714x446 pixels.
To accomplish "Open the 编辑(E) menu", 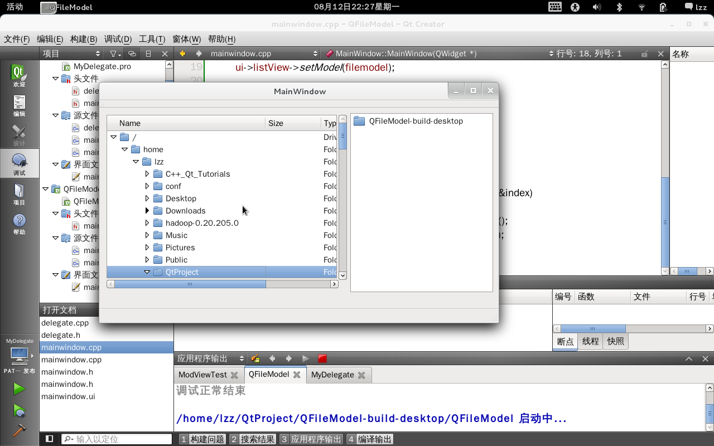I will click(x=50, y=39).
